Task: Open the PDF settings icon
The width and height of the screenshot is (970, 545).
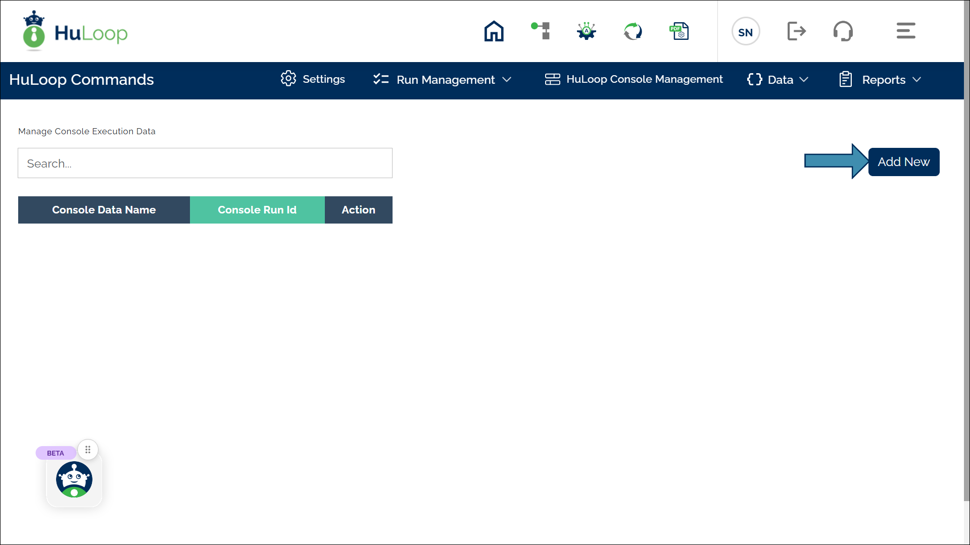Action: 679,31
